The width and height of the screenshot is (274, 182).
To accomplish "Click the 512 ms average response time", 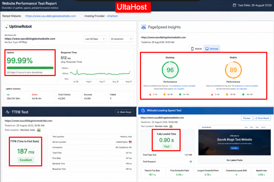I will [66, 58].
